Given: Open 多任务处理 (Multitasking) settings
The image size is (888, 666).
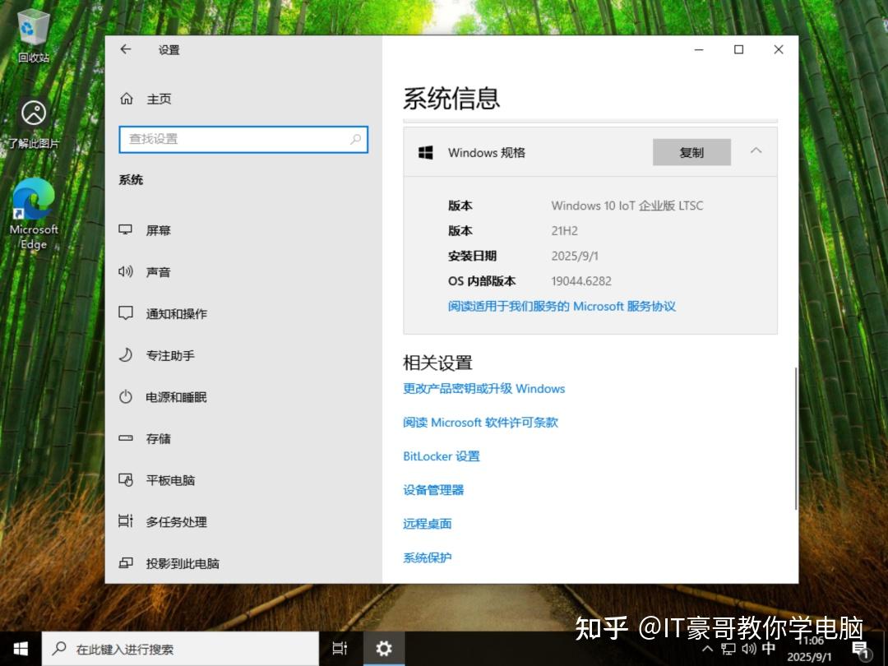Looking at the screenshot, I should tap(177, 521).
